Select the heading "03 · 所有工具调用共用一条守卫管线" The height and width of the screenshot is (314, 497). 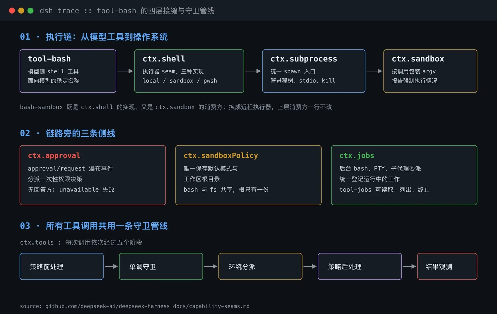[94, 226]
